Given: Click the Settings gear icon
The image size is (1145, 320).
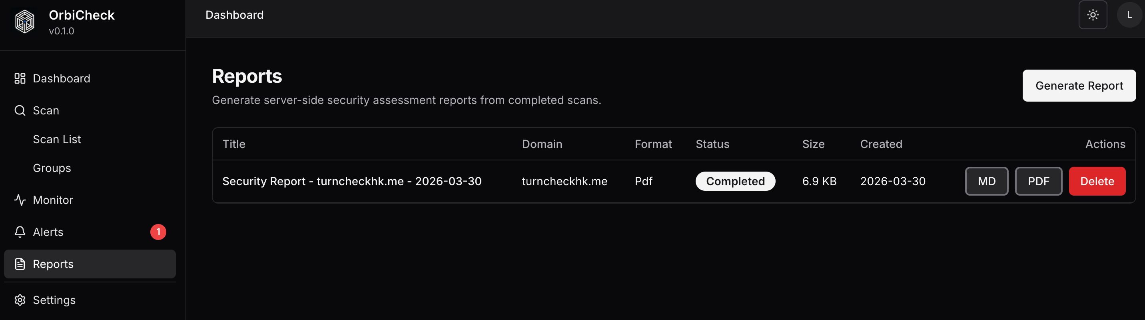Looking at the screenshot, I should pyautogui.click(x=20, y=300).
